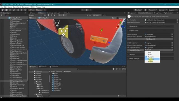Screen dimensions: 179x101
Task: Switch to the Game tab
Action: click(x=32, y=13)
